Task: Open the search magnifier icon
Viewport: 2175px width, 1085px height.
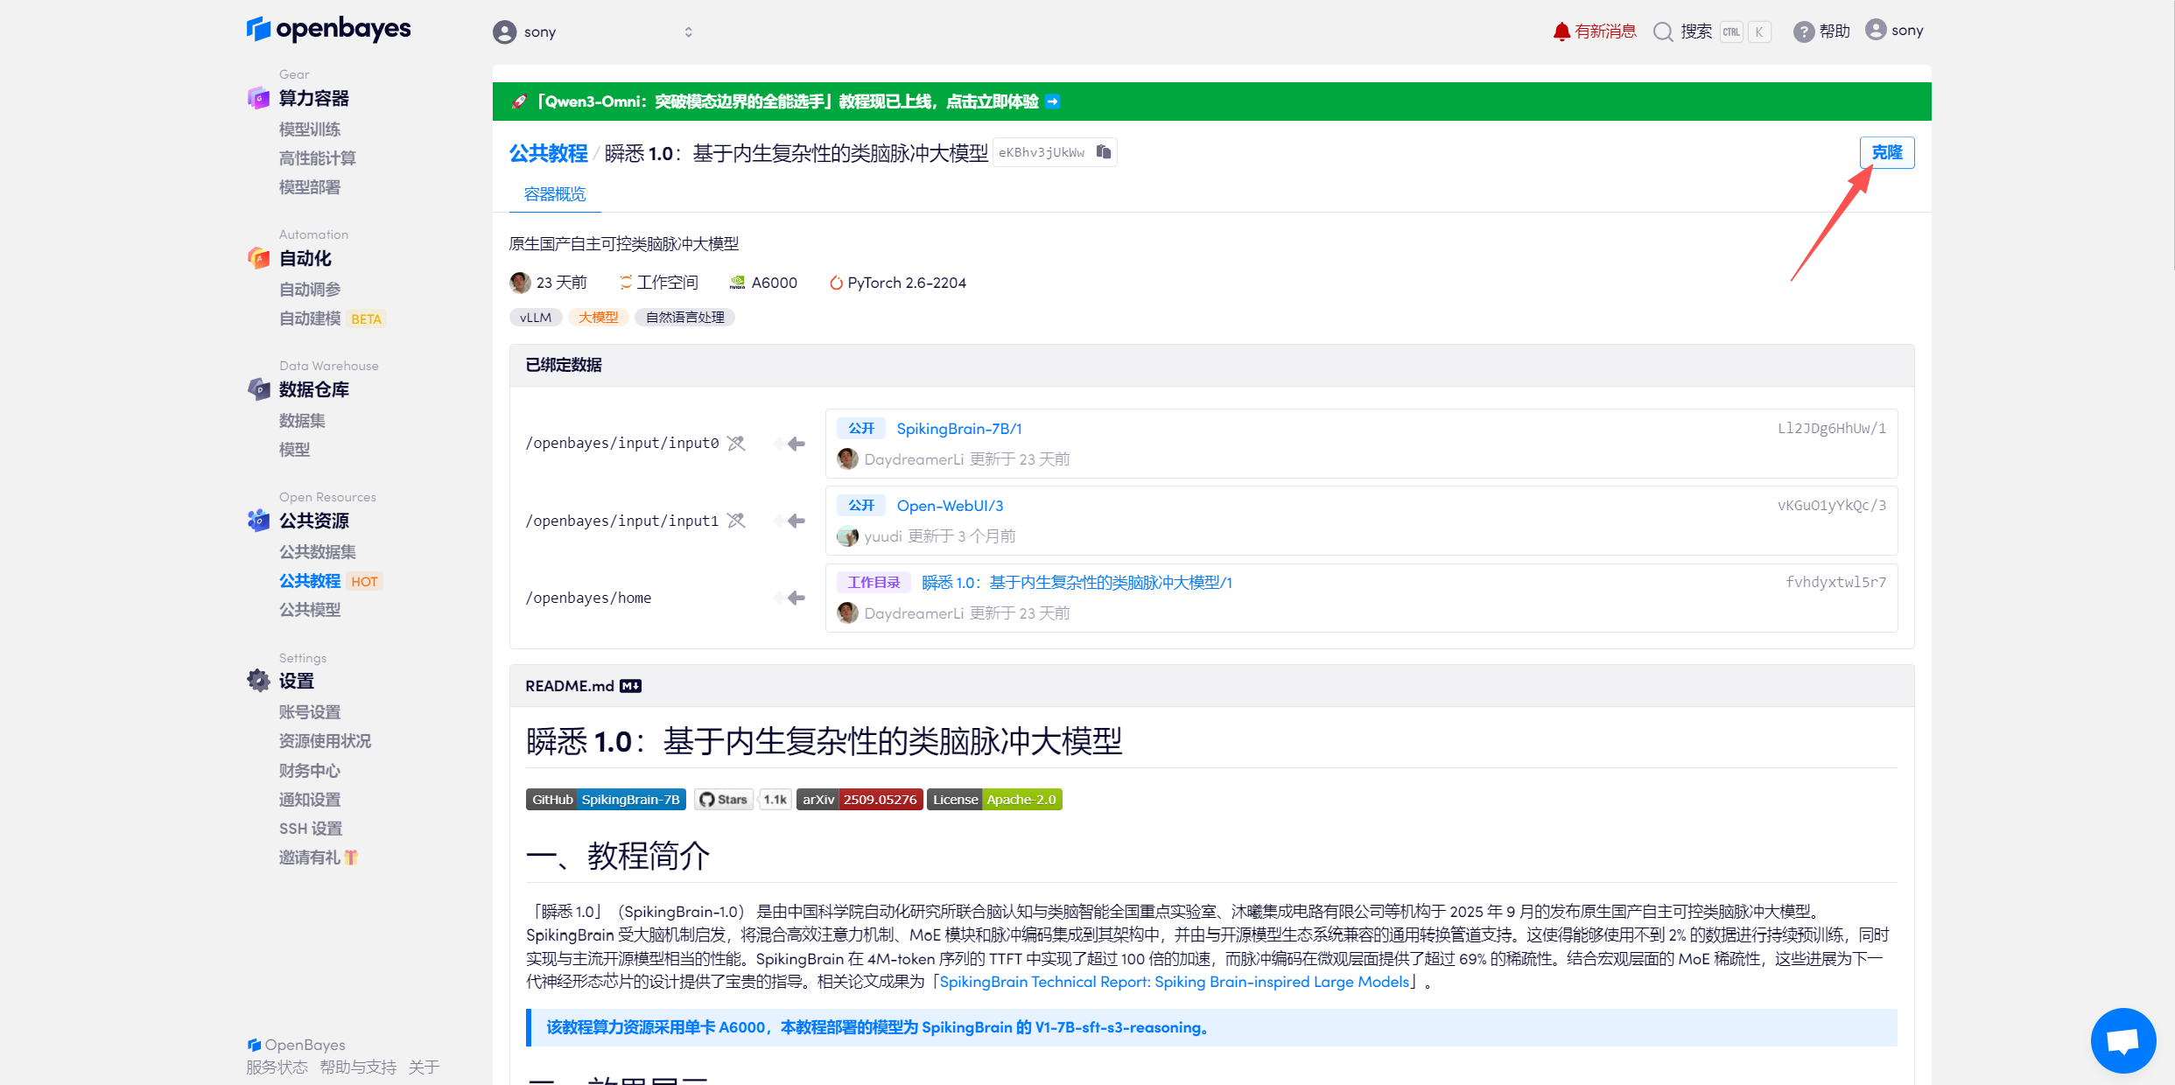Action: point(1662,31)
